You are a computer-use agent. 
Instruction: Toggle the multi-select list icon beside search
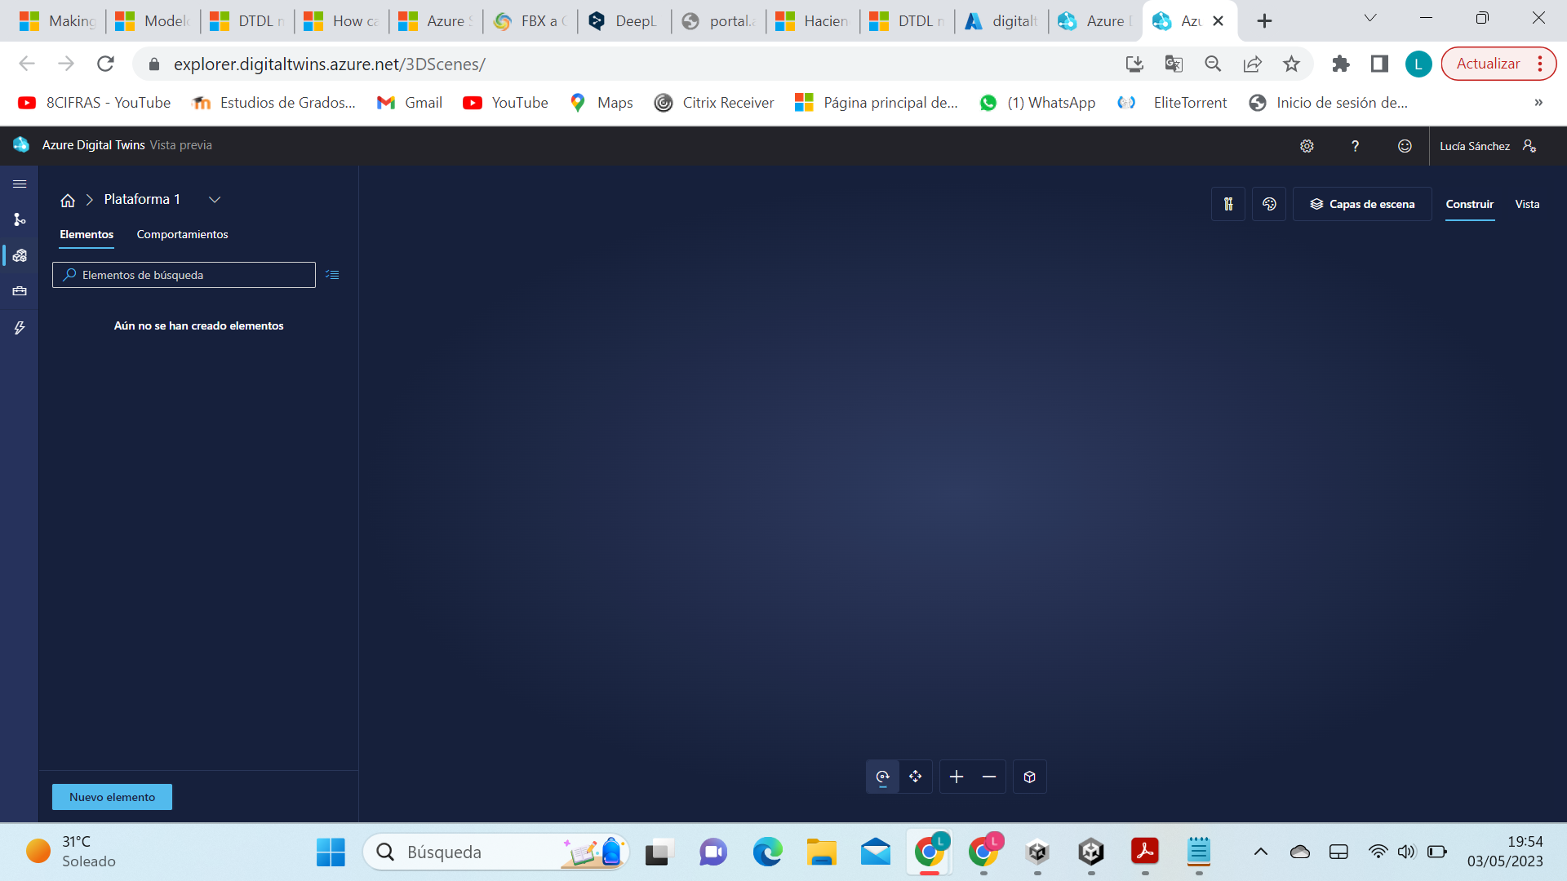point(332,275)
